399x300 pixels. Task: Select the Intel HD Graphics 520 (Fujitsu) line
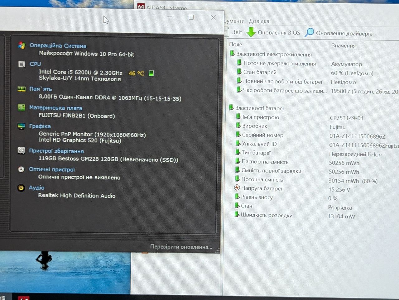coord(80,140)
